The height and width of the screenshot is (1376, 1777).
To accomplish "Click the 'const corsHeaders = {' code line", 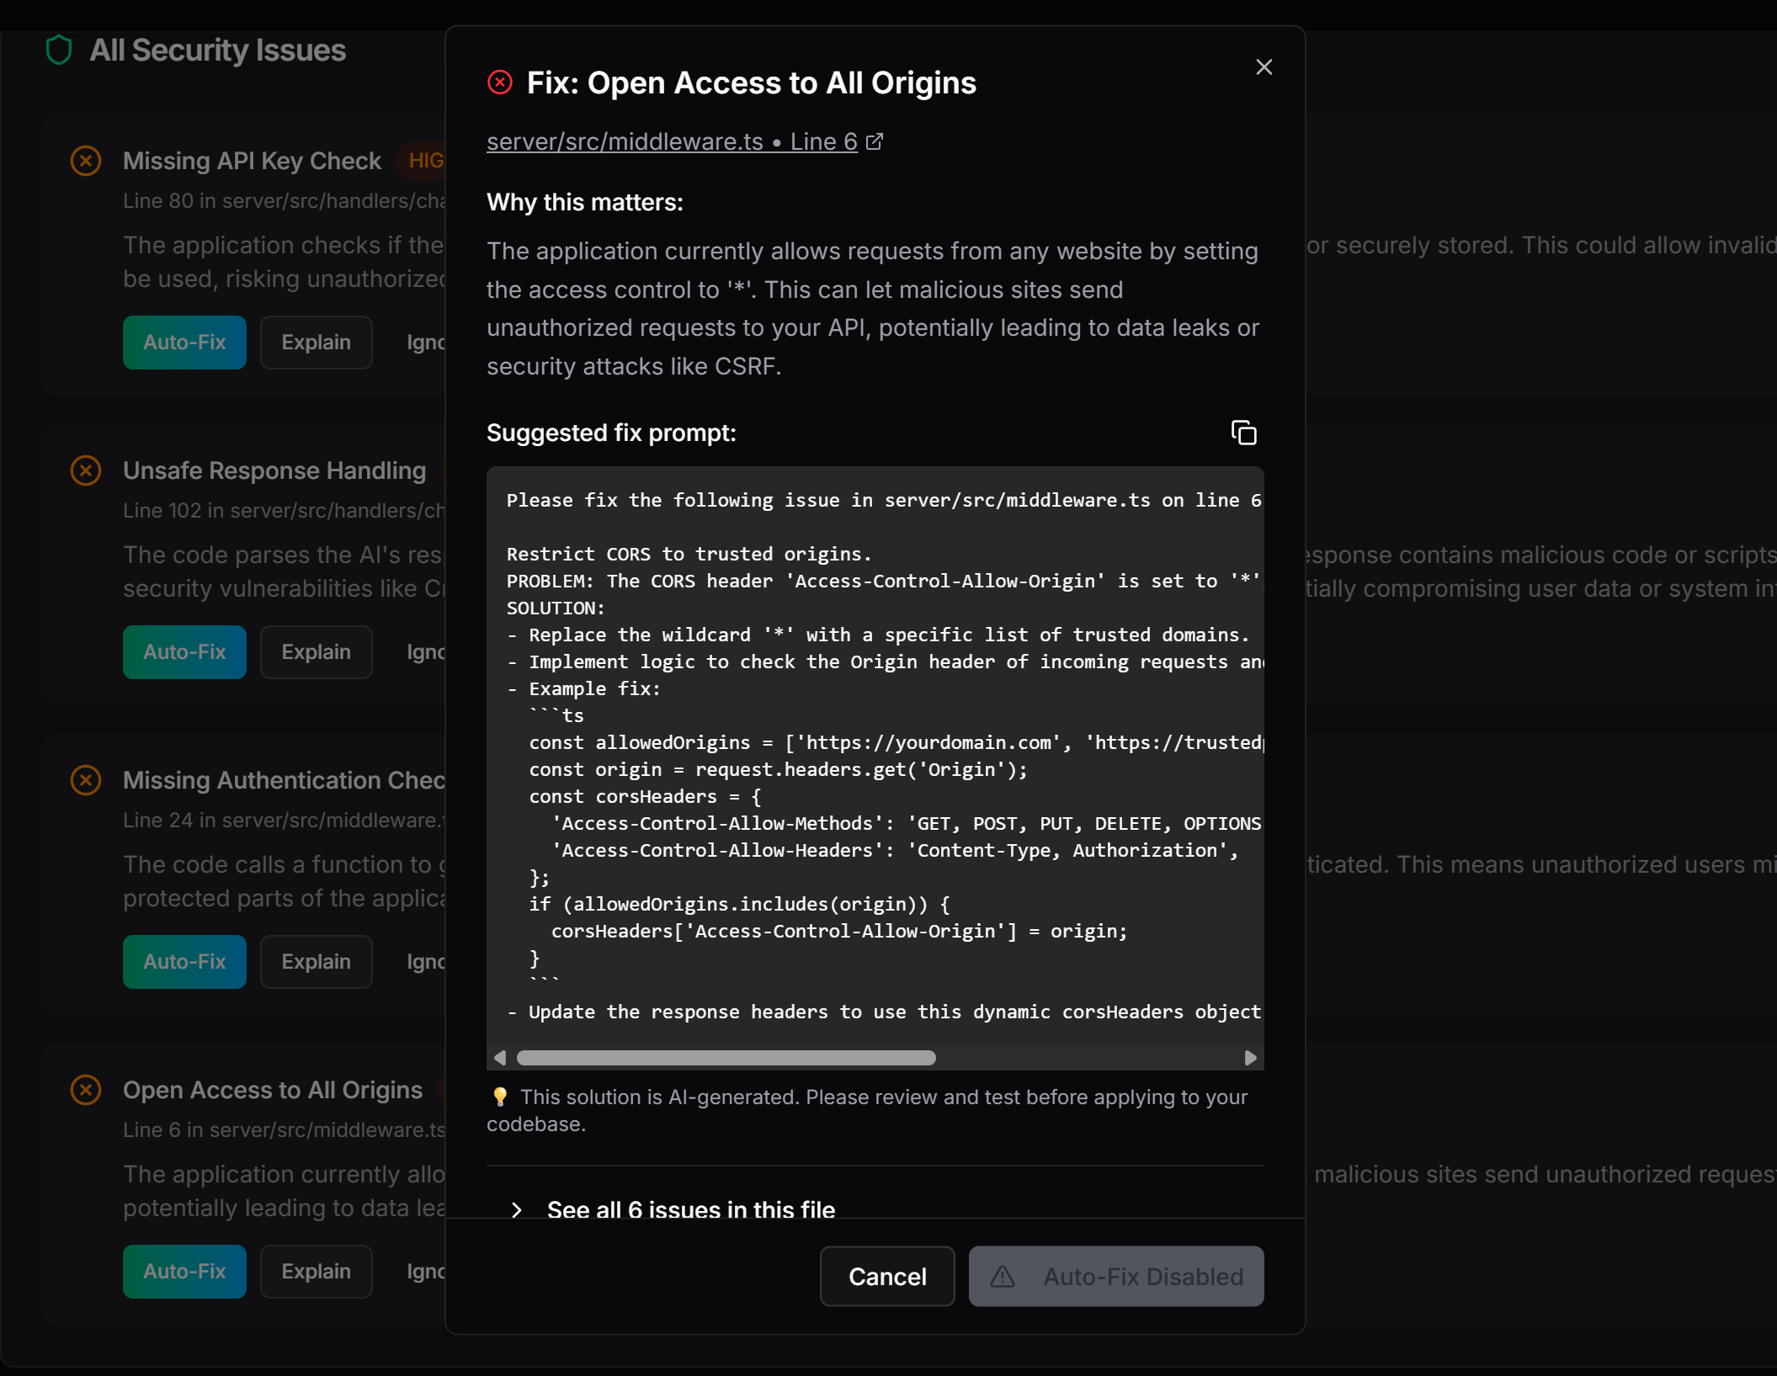I will [645, 796].
